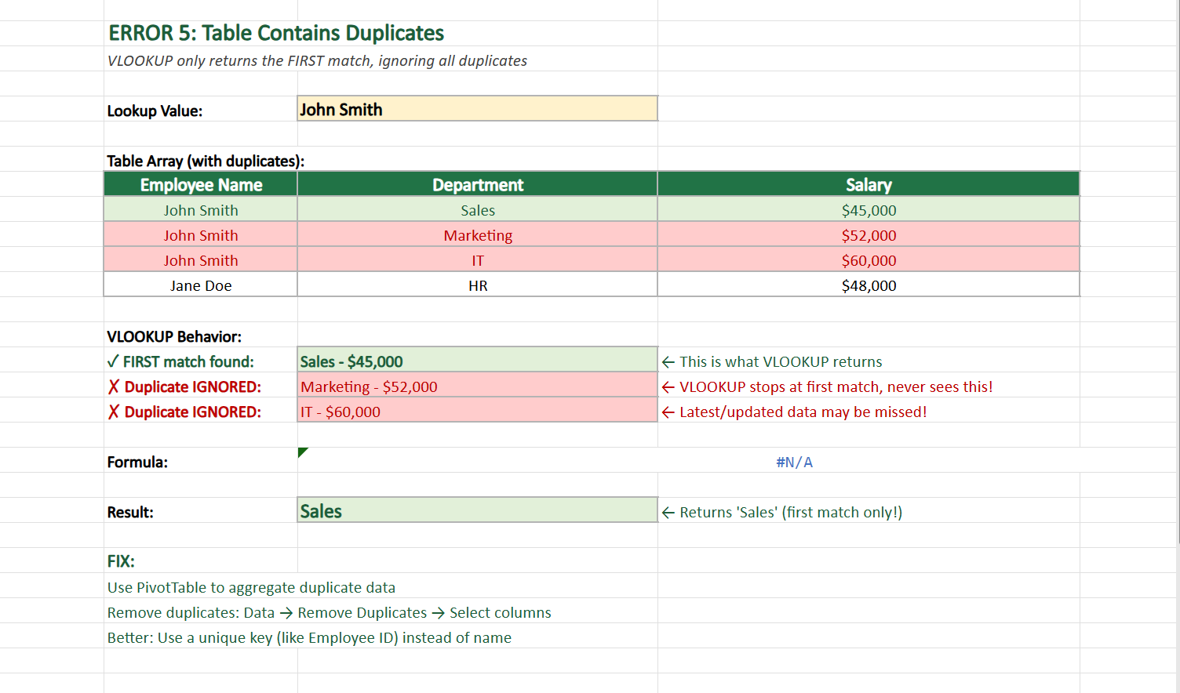Click the Employee Name column header

pos(201,184)
